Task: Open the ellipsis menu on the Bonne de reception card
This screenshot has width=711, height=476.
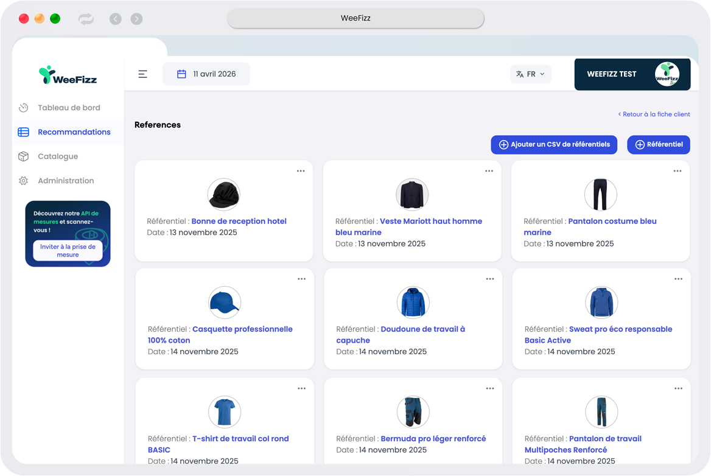Action: (x=301, y=171)
